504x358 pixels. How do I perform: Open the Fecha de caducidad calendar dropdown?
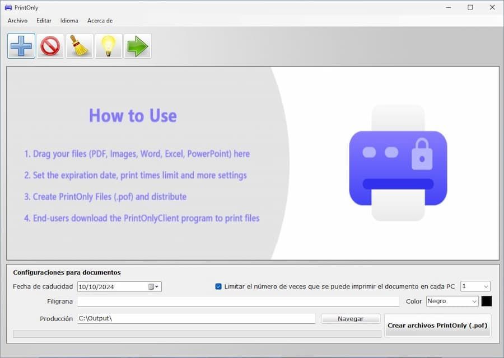point(153,287)
